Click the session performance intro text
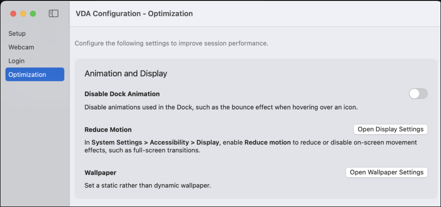 click(171, 43)
